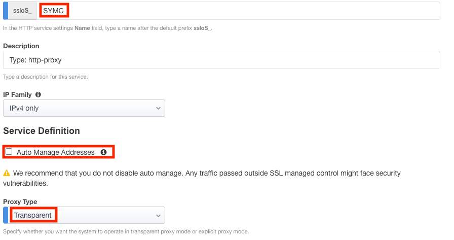Click the "Type a description for this service" hint

tap(46, 77)
